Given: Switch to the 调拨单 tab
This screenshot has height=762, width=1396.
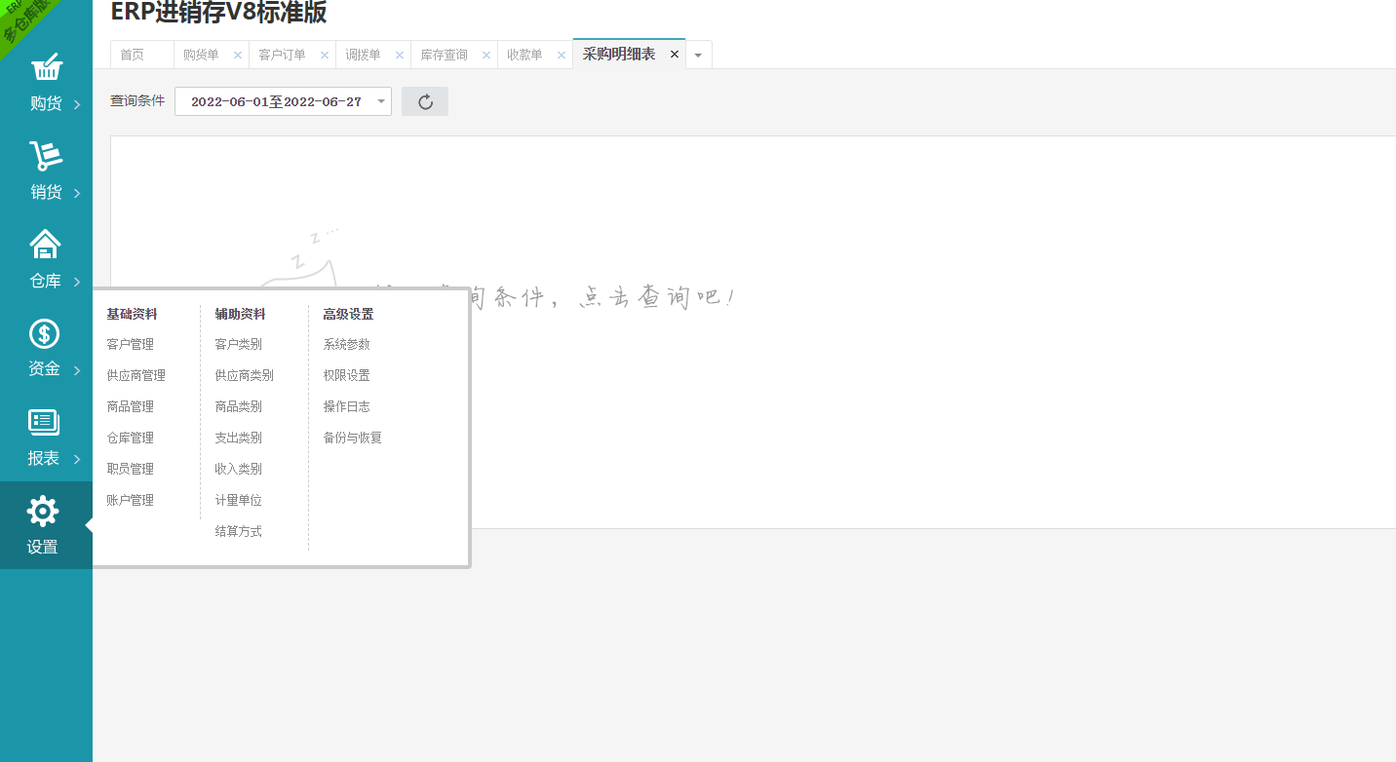Looking at the screenshot, I should [x=363, y=56].
